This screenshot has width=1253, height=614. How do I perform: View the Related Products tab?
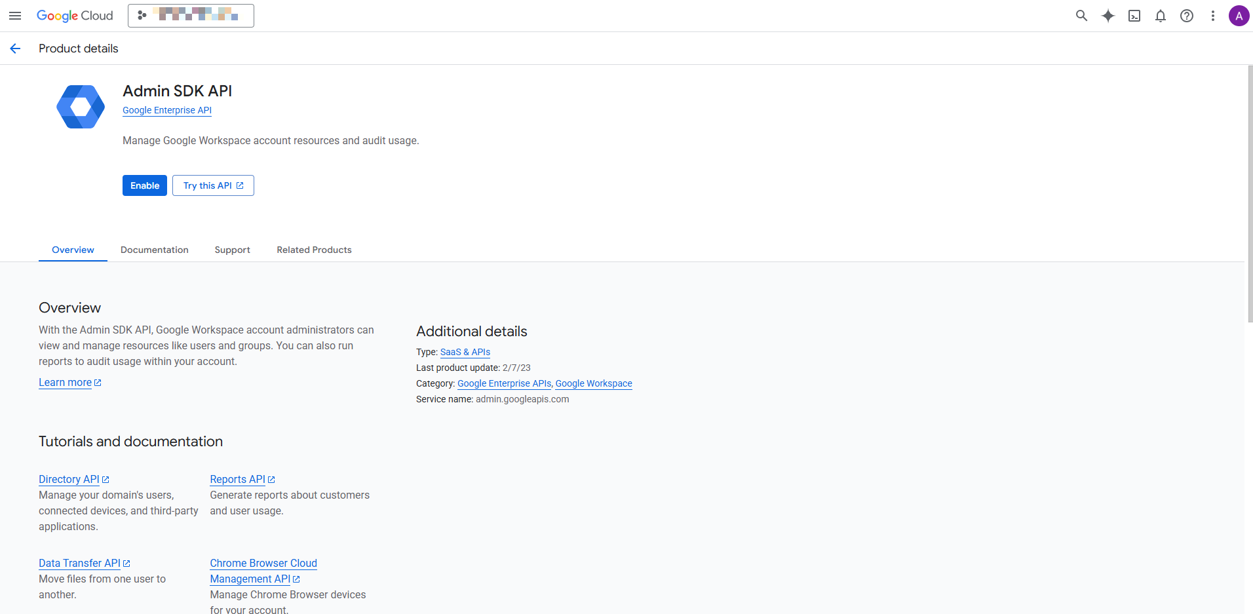click(x=314, y=250)
